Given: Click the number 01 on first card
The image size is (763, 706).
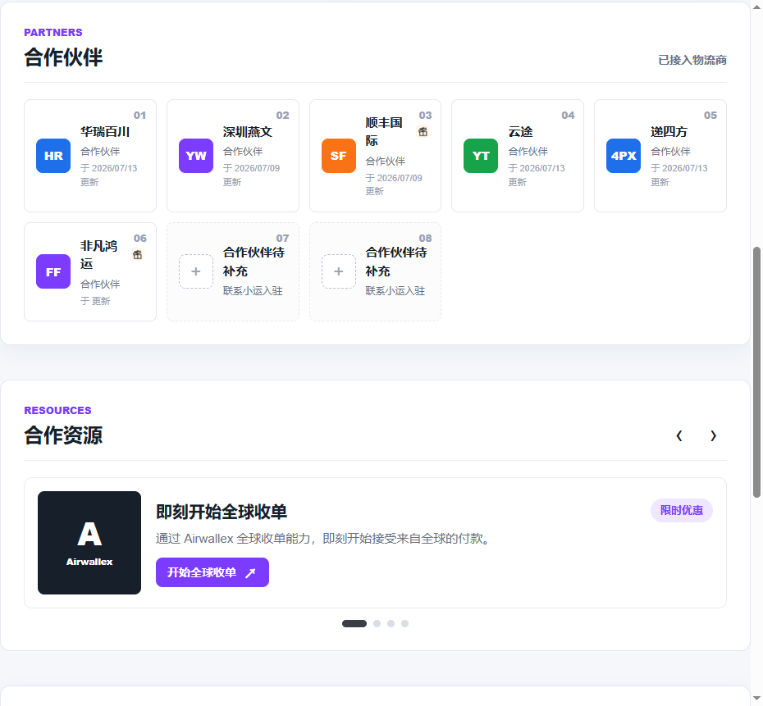Looking at the screenshot, I should click(x=139, y=116).
